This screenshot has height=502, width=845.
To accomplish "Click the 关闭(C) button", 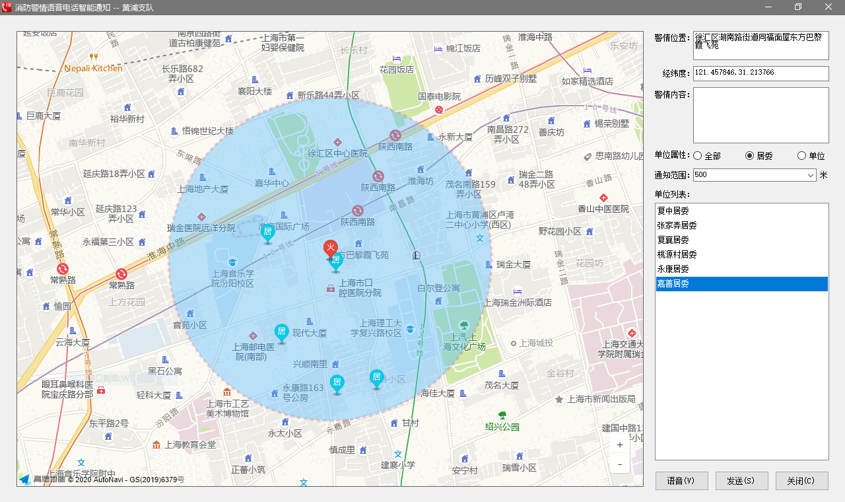I will point(801,481).
